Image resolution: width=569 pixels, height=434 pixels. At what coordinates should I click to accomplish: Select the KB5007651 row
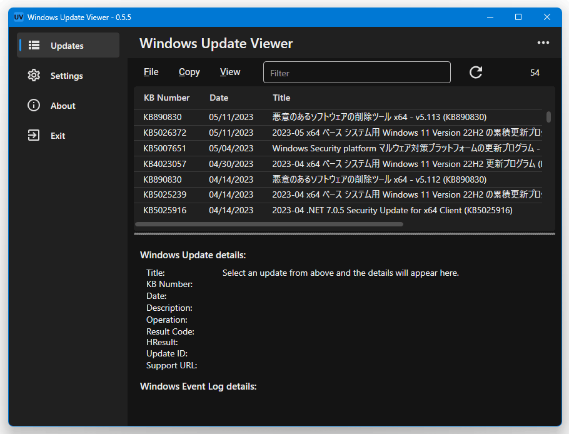(338, 148)
